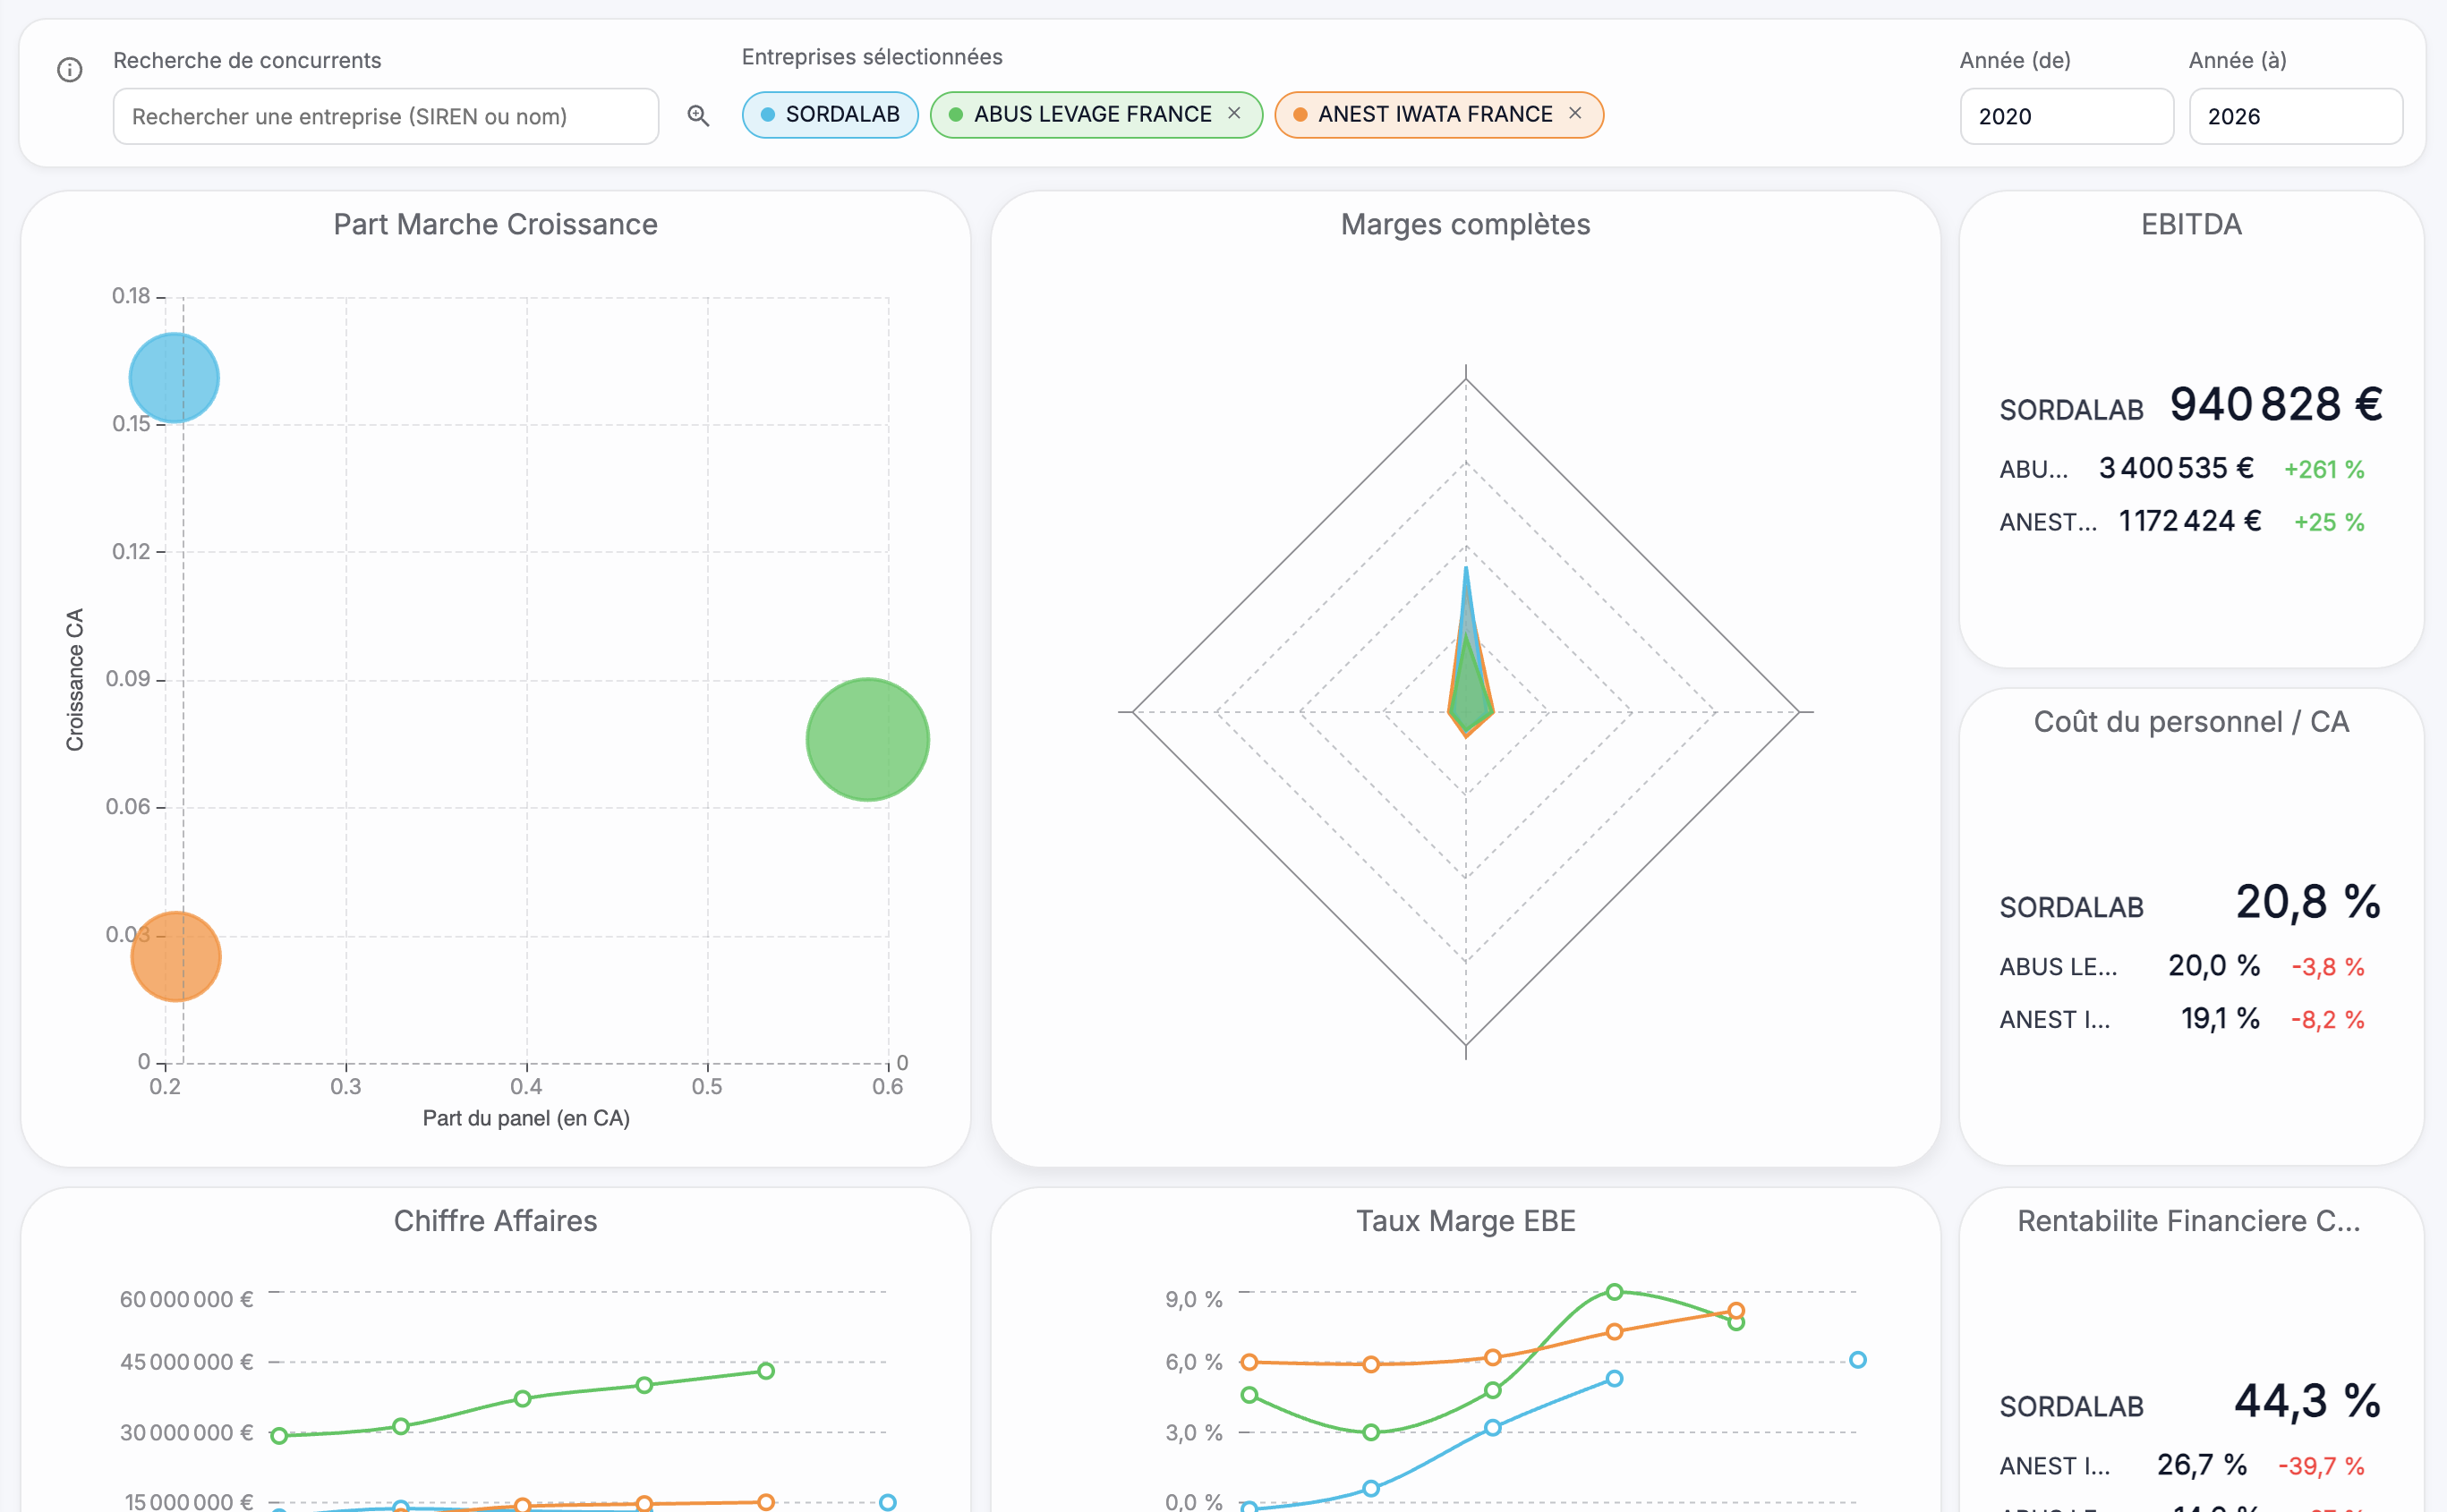Screen dimensions: 2447x1512
Task: Click the orange ANEST bubble in scatter chart
Action: point(176,956)
